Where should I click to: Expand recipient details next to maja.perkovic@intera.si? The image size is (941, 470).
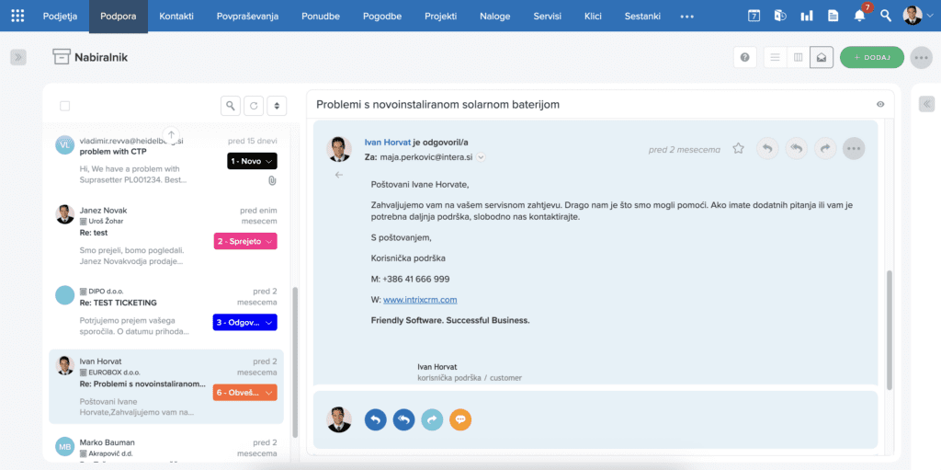481,157
